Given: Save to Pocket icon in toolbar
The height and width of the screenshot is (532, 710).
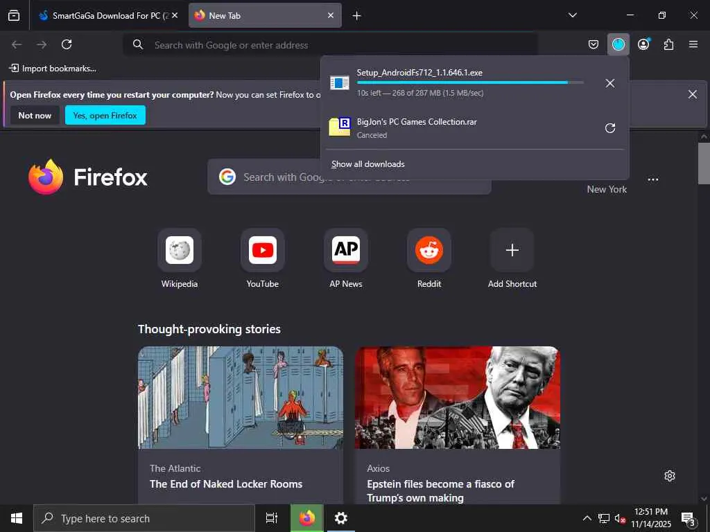Looking at the screenshot, I should [594, 44].
